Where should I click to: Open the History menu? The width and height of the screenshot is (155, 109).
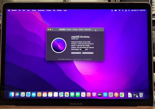(x=34, y=10)
